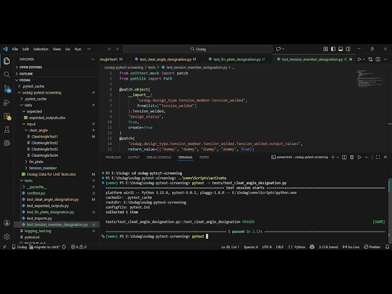The width and height of the screenshot is (392, 294).
Task: Go forward with navigation arrow
Action: [x=117, y=49]
